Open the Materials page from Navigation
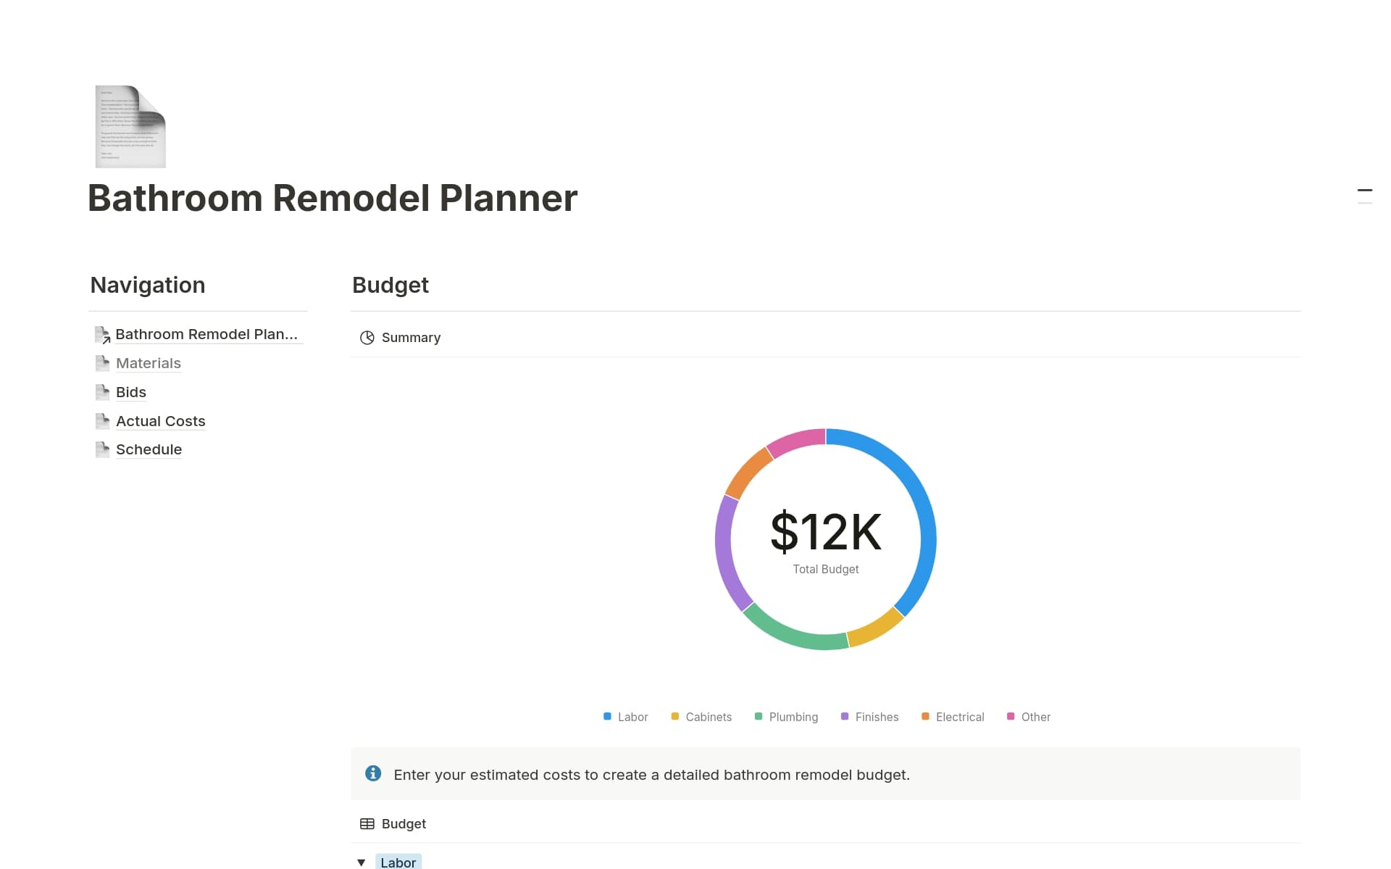The width and height of the screenshot is (1391, 869). (149, 362)
